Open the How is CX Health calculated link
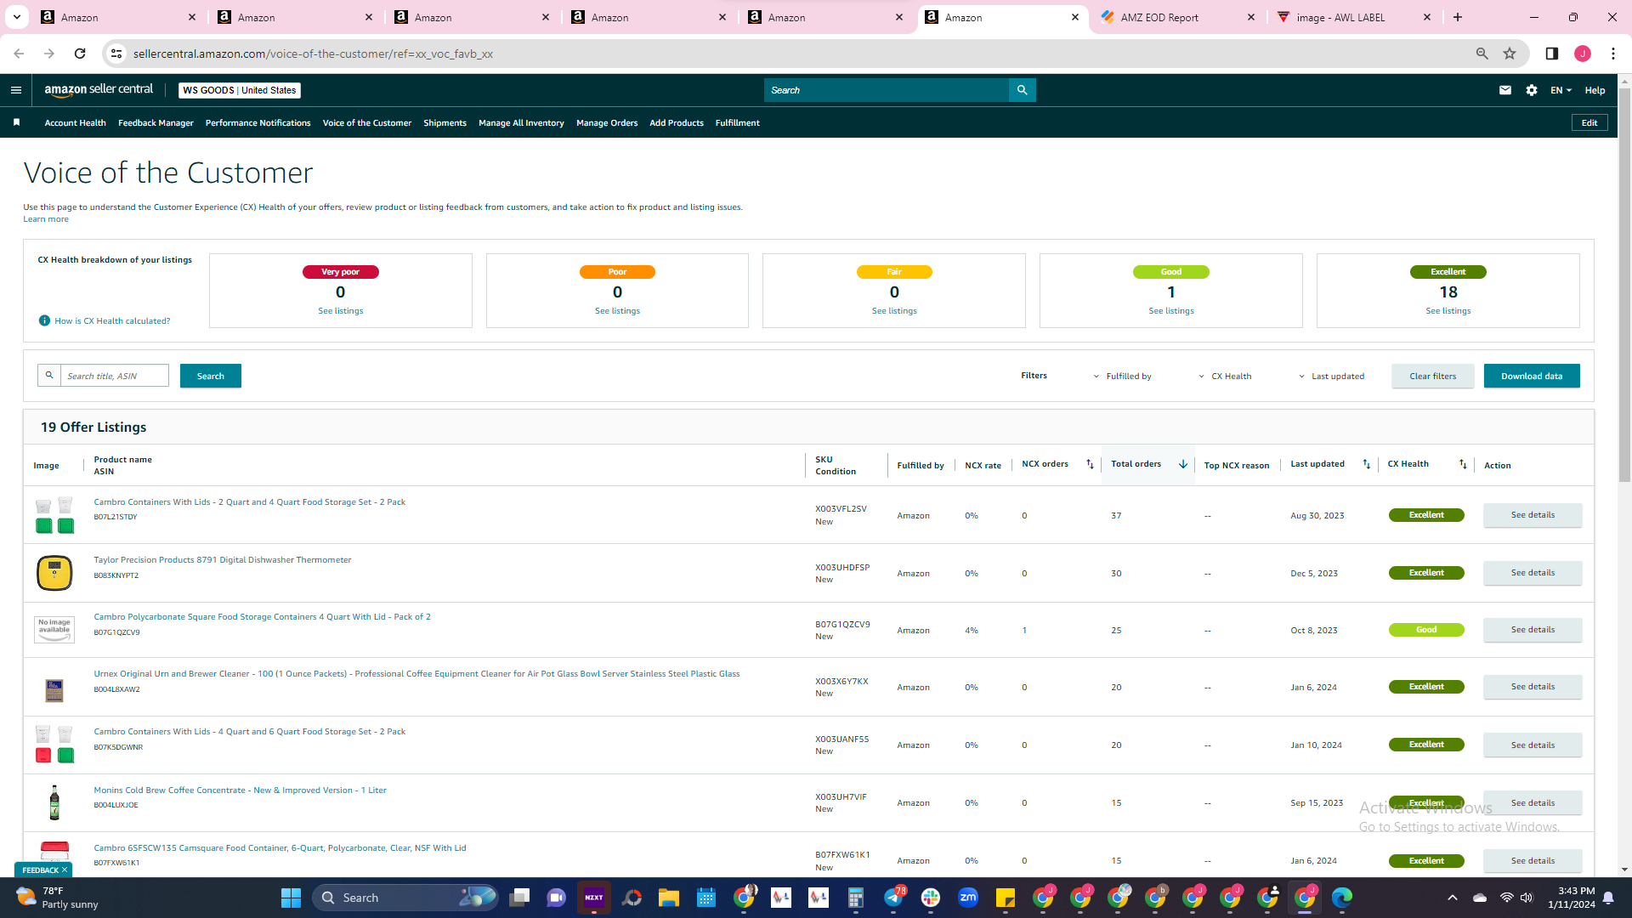 [x=112, y=321]
